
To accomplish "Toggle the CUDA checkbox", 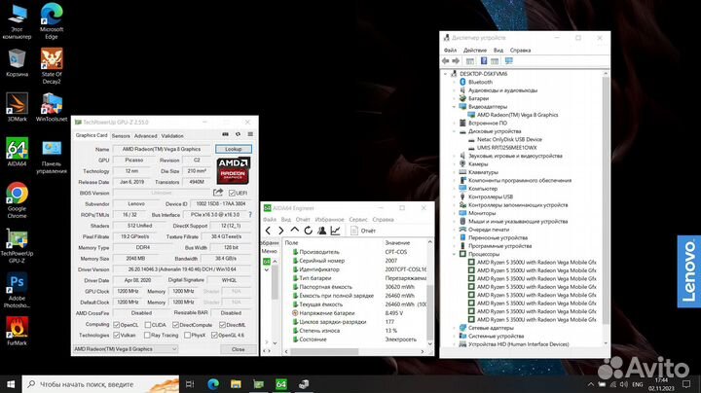I will point(148,325).
